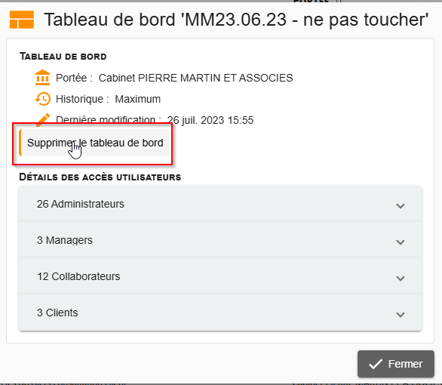Click the Détails des accès utilisateurs heading
Viewport: 442px width, 385px height.
click(100, 177)
